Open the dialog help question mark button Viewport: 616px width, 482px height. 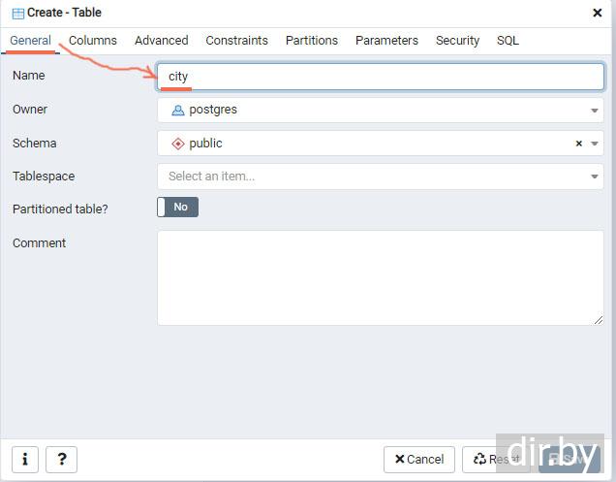[61, 459]
